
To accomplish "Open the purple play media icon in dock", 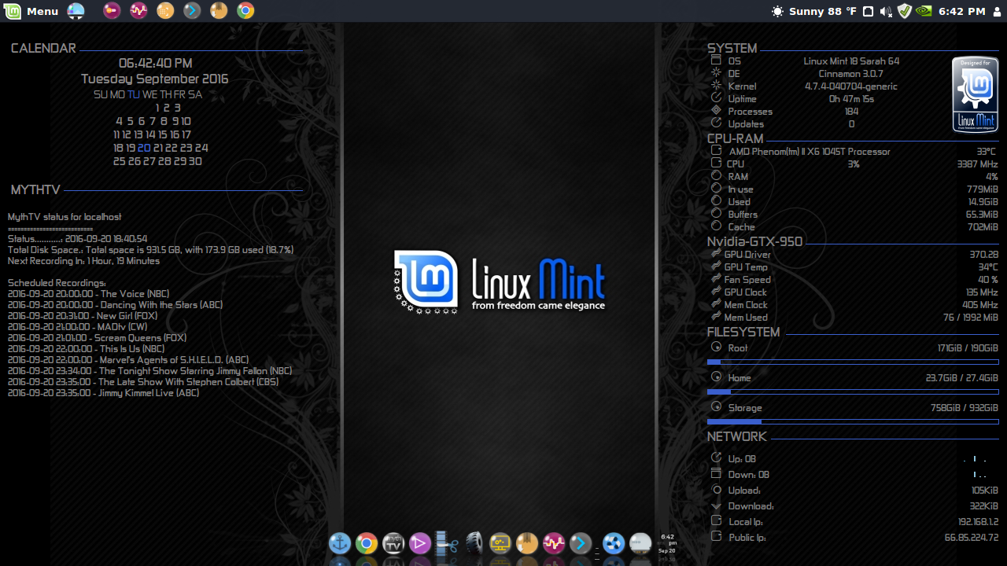I will click(x=420, y=543).
